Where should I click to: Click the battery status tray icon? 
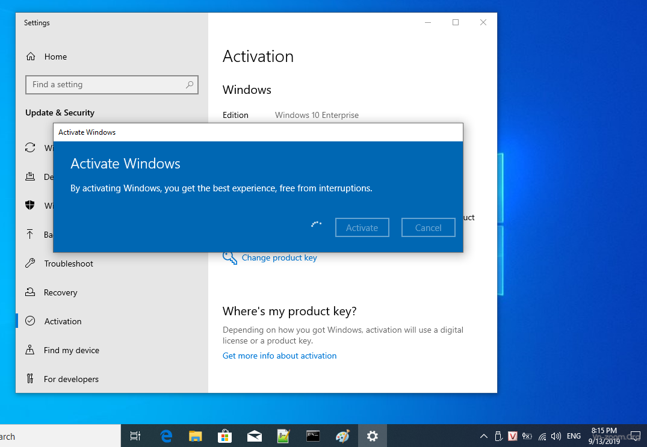[x=527, y=436]
